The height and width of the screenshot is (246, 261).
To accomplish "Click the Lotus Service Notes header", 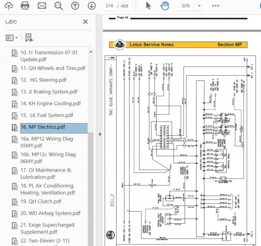I will (151, 45).
